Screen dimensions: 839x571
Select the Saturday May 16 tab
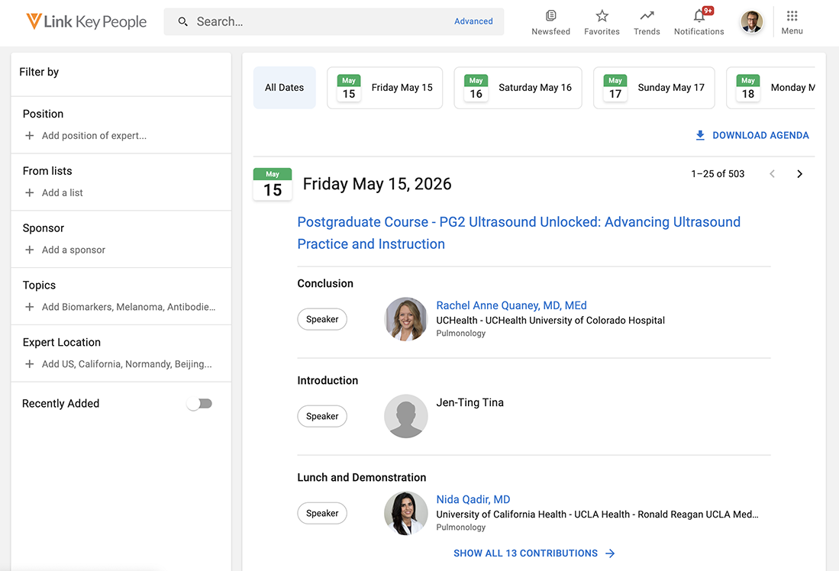518,88
